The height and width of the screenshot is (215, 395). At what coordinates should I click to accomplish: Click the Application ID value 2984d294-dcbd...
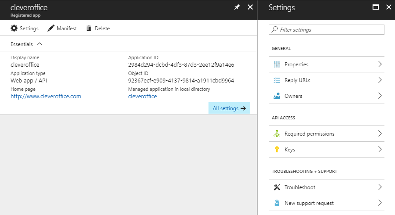[x=181, y=64]
